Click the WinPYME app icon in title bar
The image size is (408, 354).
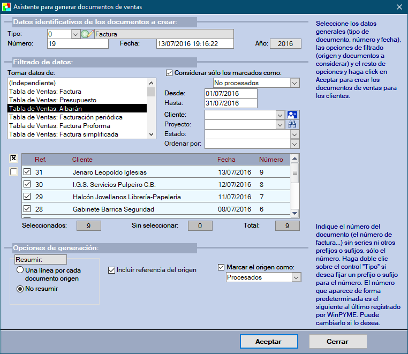(x=6, y=7)
